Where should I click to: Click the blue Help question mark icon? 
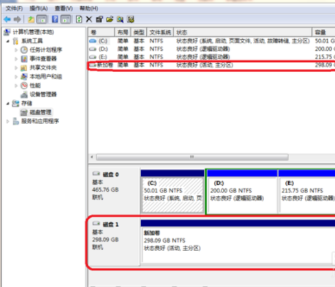tap(55, 19)
